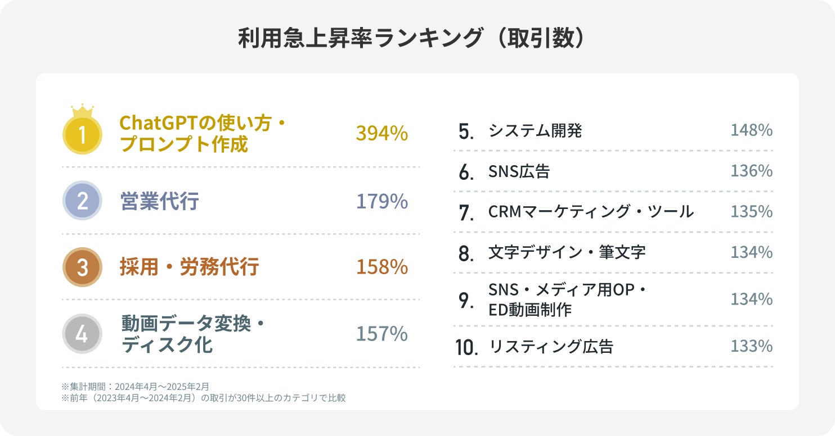This screenshot has width=835, height=436.
Task: Select the SNS・メディア用OP・ED動画制作 item
Action: 568,299
